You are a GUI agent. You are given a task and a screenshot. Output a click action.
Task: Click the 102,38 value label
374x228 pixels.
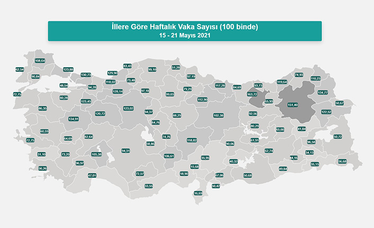point(218,115)
